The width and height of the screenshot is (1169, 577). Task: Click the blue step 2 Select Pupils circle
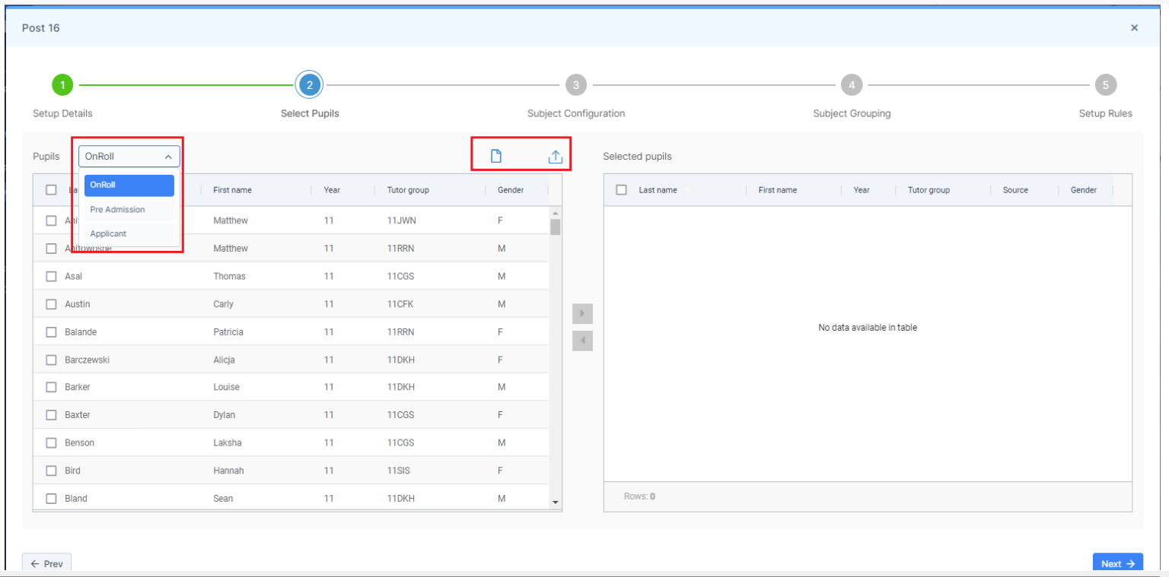click(x=309, y=84)
